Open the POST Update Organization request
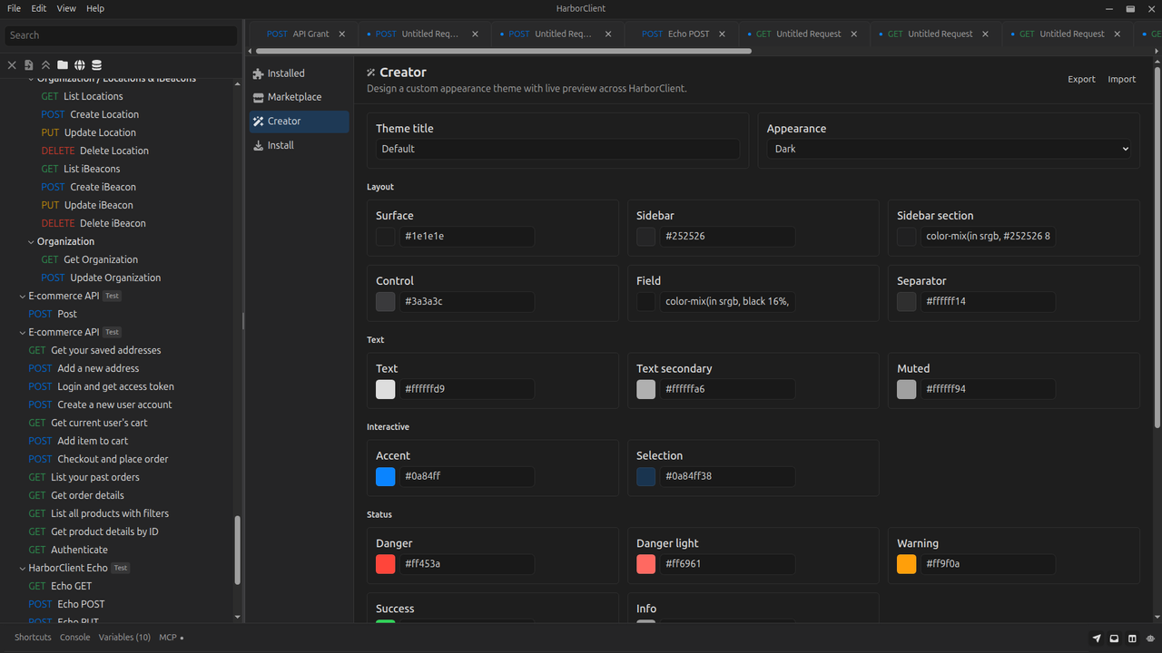The width and height of the screenshot is (1162, 653). (100, 278)
